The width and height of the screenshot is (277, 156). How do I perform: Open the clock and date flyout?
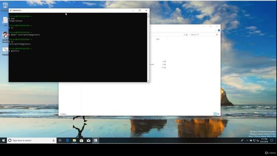pos(264,140)
